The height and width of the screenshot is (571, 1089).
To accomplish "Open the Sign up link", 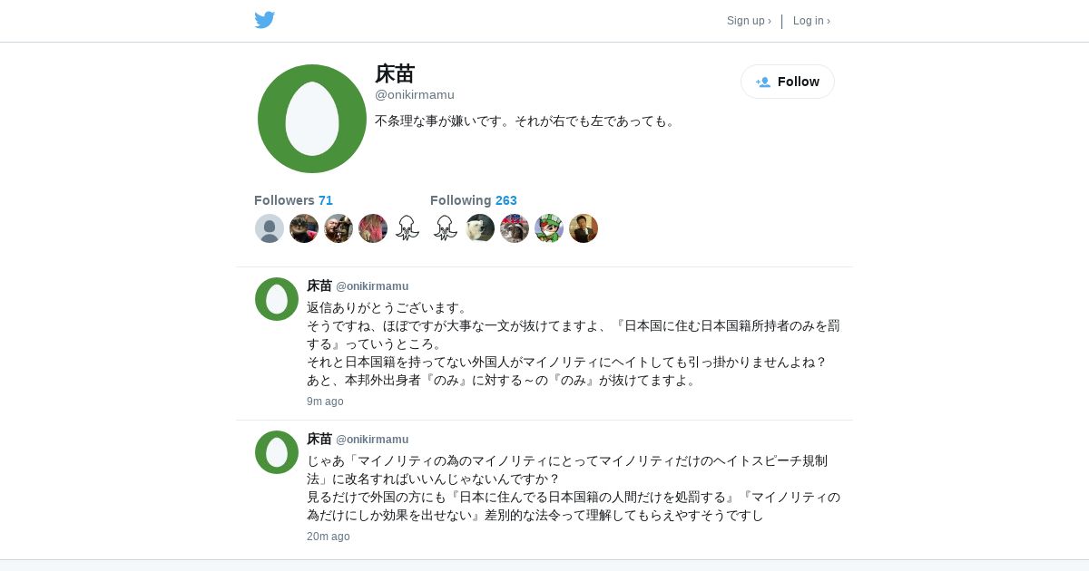I will pos(749,21).
